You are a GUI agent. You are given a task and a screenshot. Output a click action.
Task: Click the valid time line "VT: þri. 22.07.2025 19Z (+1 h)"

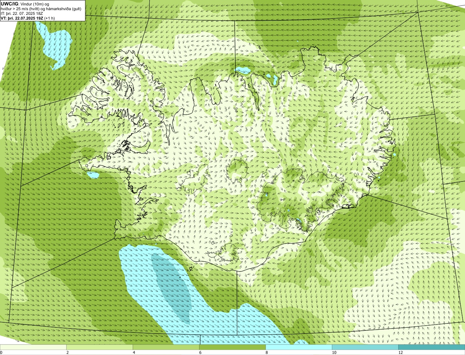pos(28,18)
